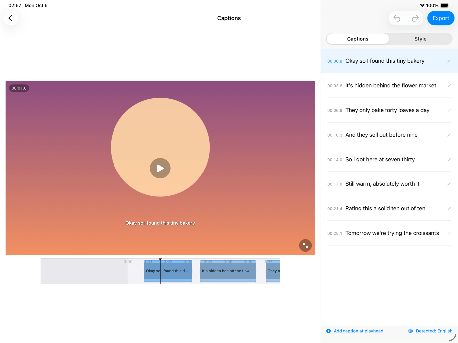458x343 pixels.
Task: Select caption 'It's hidden behind the flower market'
Action: pyautogui.click(x=389, y=86)
